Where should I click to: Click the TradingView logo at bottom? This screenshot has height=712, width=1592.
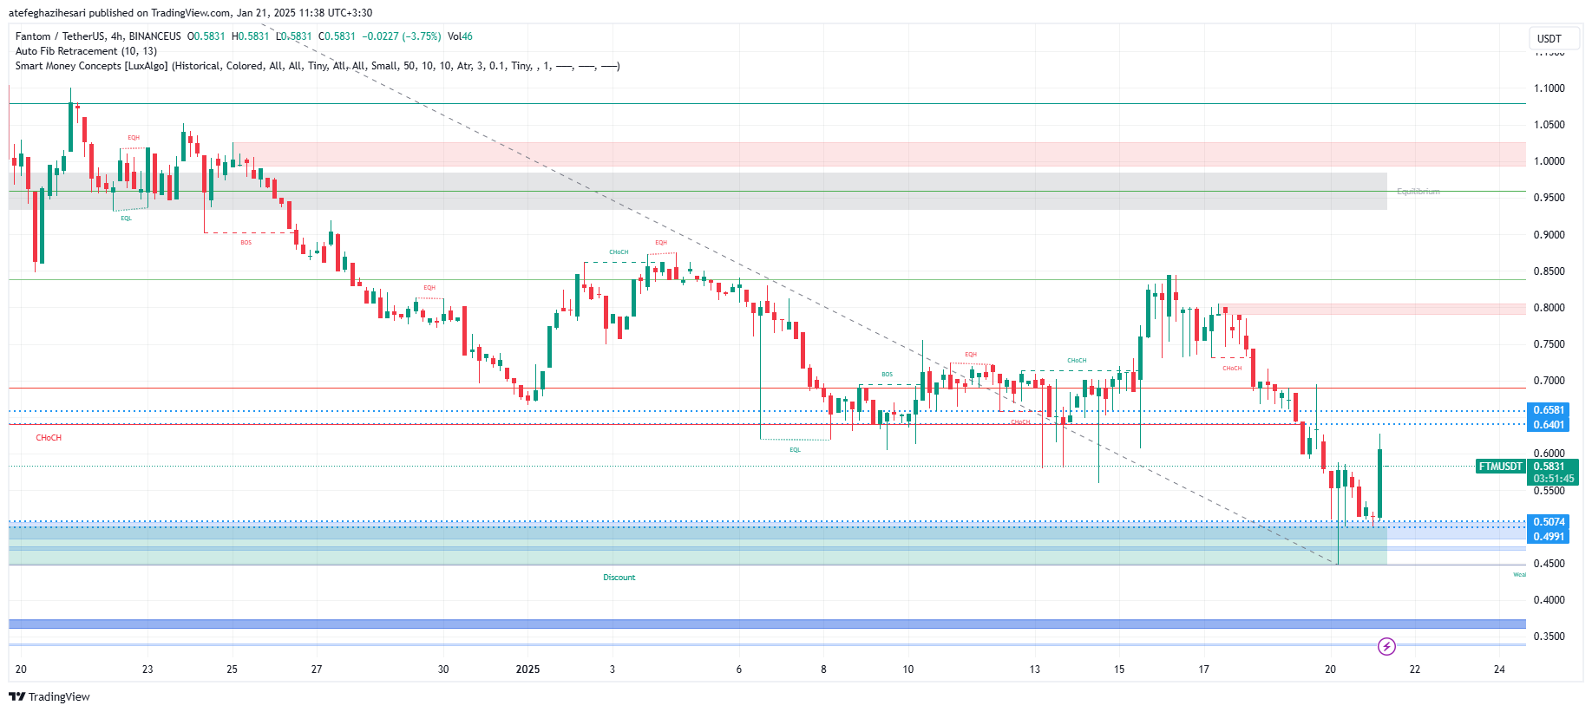coord(49,696)
